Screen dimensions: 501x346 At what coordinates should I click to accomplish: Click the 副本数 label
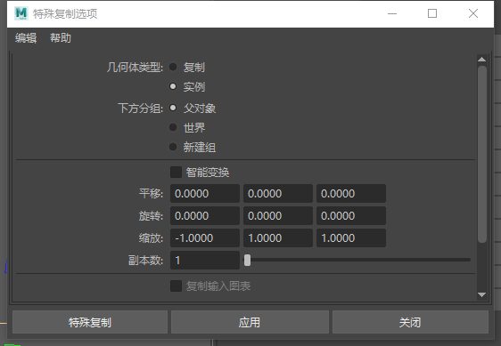145,261
